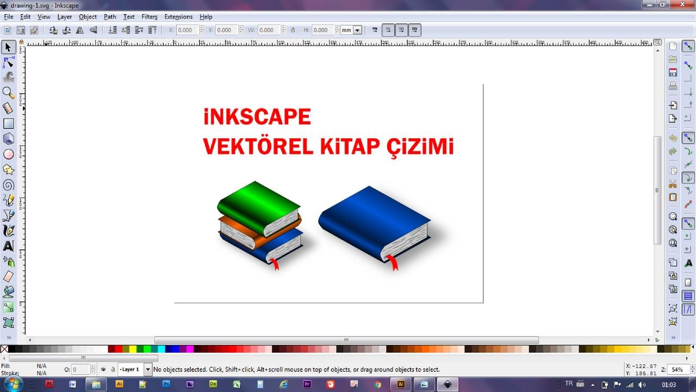Toggle move gradients affect button
This screenshot has width=696, height=392.
[x=401, y=30]
